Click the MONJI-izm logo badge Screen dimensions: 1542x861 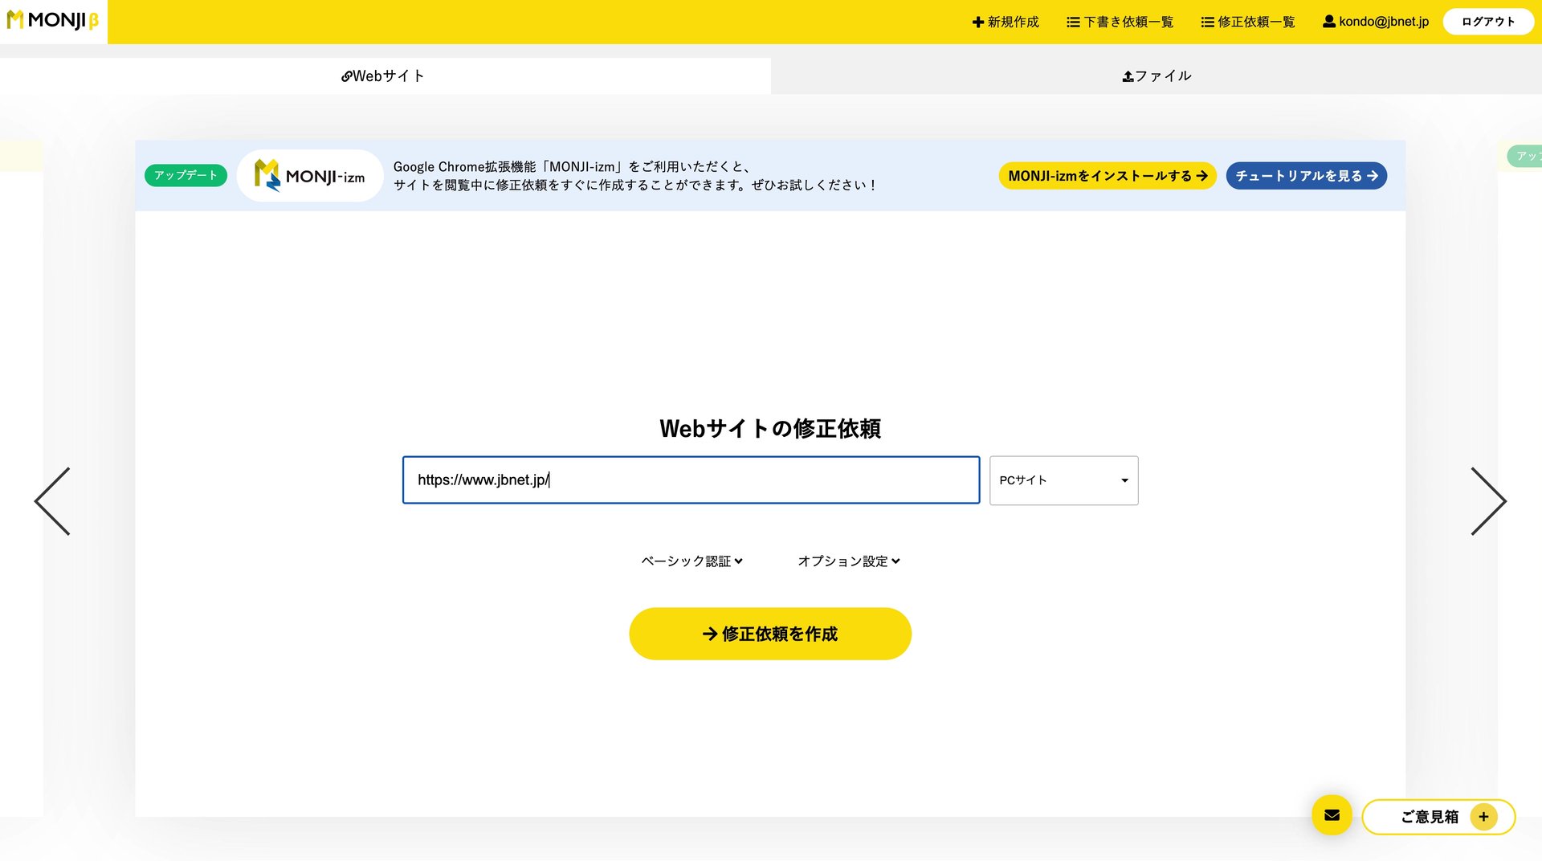tap(310, 176)
